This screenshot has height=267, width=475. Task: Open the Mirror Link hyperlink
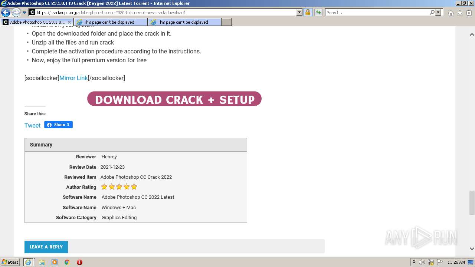pos(73,78)
